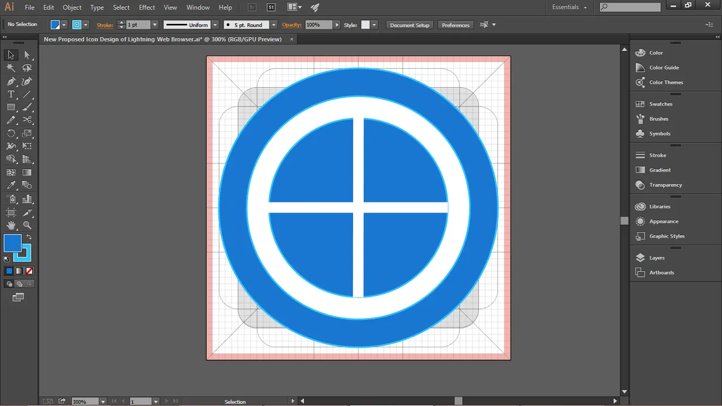Select the Gradient tool in toolbox
Viewport: 722px width, 406px height.
pos(27,173)
